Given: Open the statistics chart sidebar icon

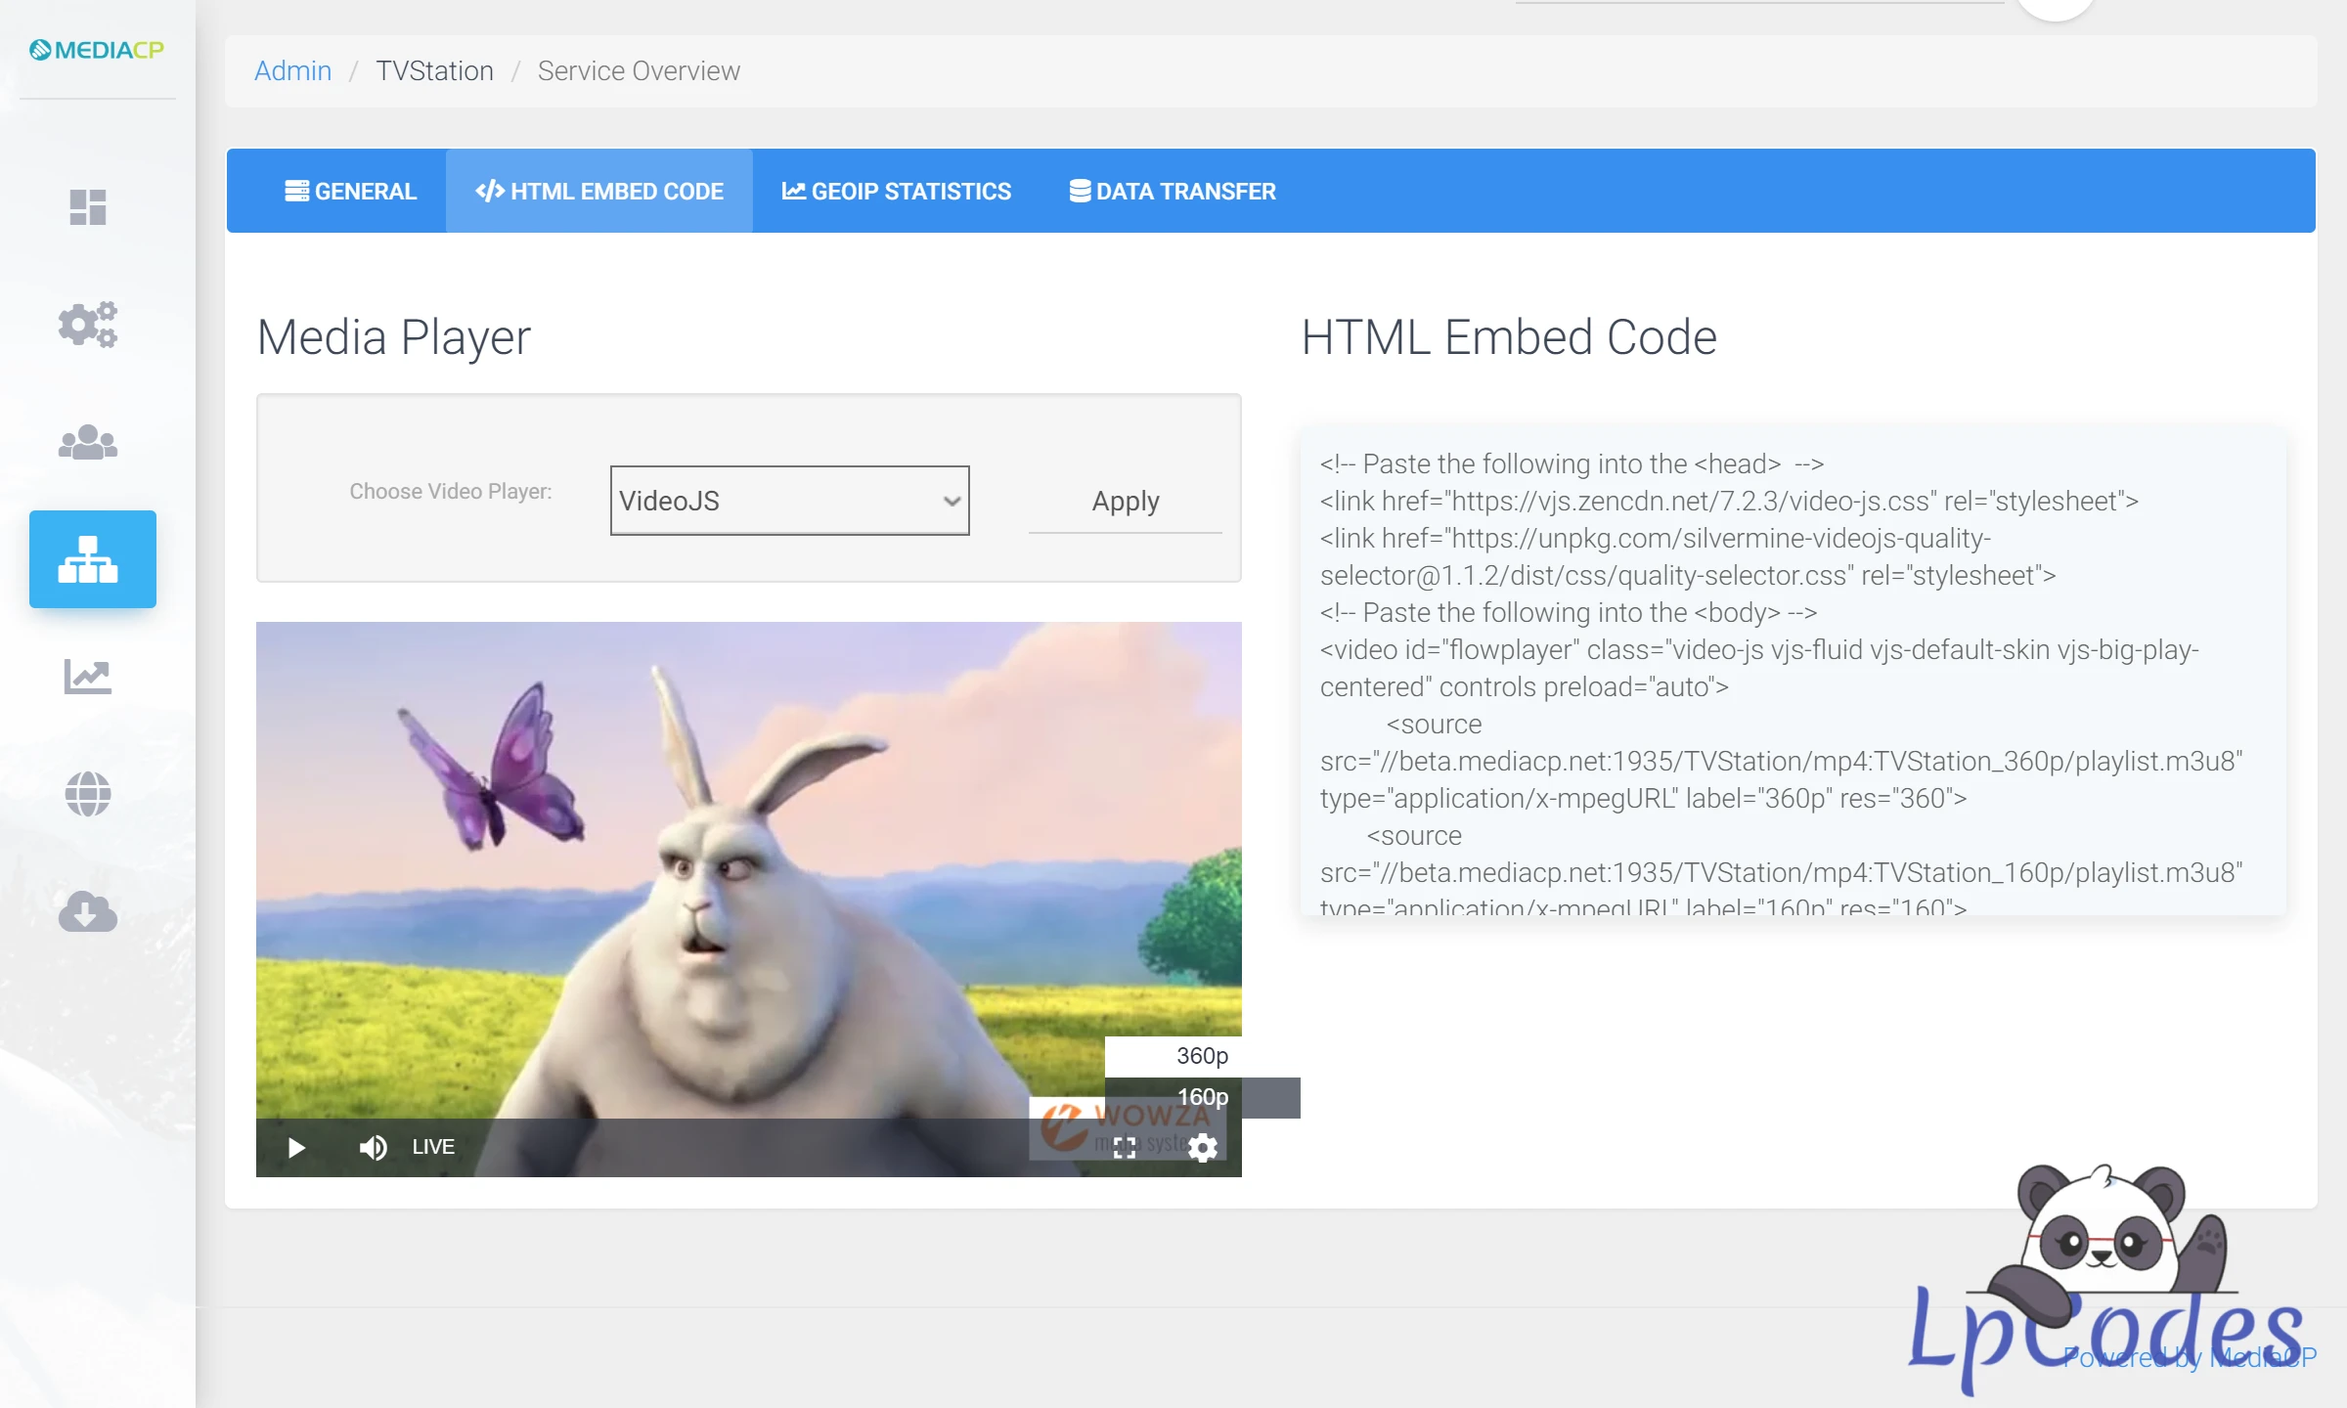Looking at the screenshot, I should coord(88,676).
